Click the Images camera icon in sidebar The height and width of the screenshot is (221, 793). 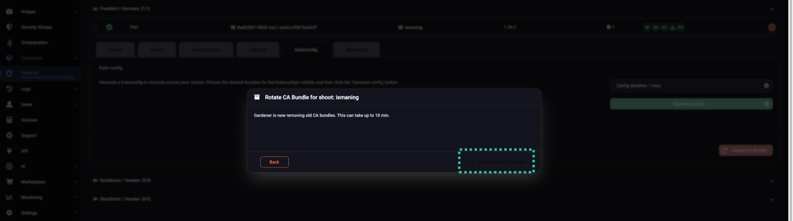tap(9, 12)
